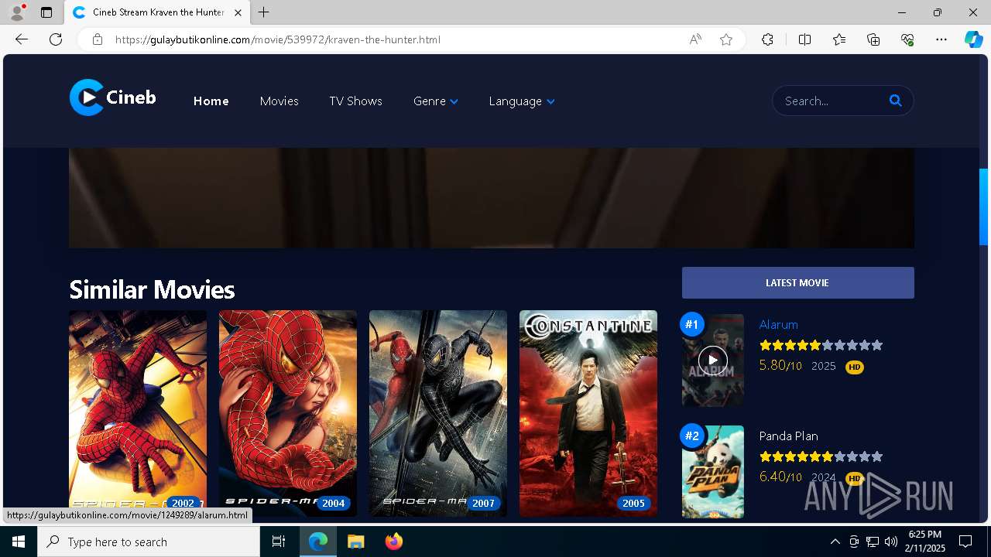Open Panda Plan poster thumbnail
This screenshot has height=557, width=991.
pyautogui.click(x=712, y=471)
